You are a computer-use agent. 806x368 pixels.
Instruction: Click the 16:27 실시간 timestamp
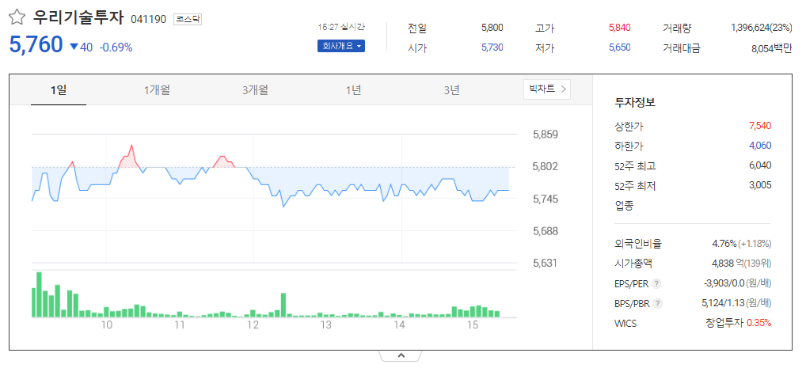coord(341,27)
